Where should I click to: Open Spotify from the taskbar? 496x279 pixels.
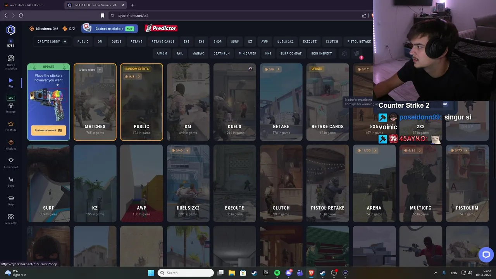click(x=277, y=273)
